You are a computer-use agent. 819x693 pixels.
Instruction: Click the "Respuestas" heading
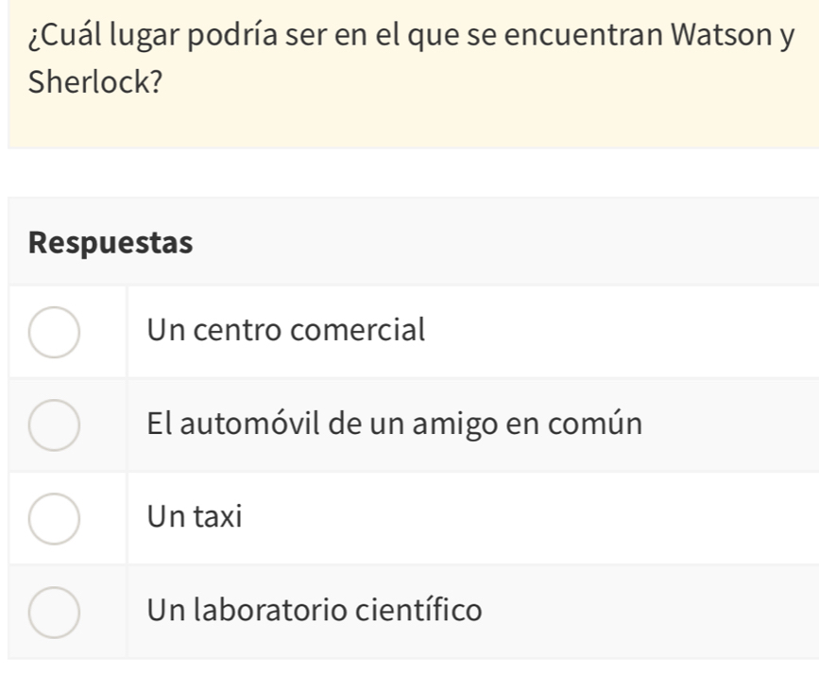[x=111, y=243]
